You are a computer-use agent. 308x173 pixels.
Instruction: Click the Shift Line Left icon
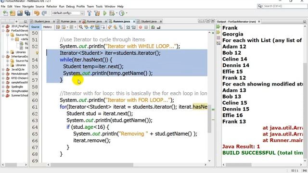(128, 27)
